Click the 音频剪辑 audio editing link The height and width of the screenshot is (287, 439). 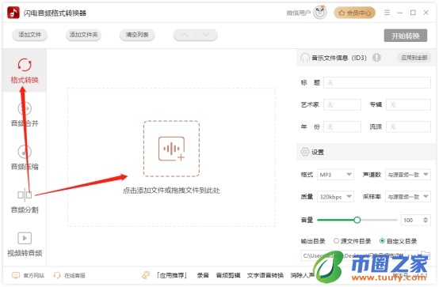tap(228, 276)
